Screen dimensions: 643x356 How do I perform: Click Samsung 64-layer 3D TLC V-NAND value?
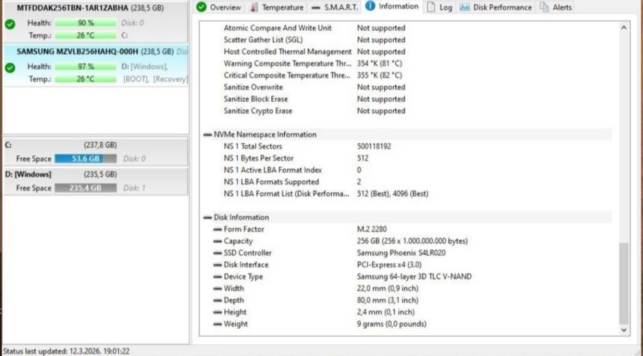[x=414, y=276]
